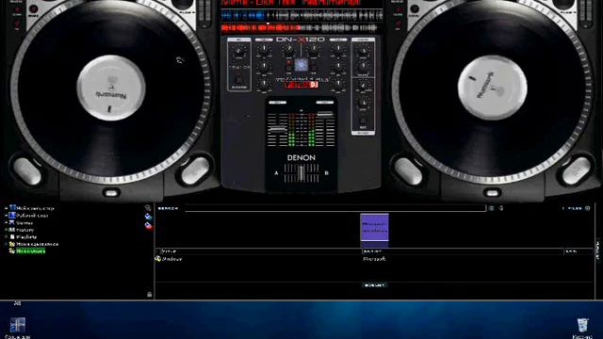Click the Denon crossfader between A and B

[x=301, y=173]
